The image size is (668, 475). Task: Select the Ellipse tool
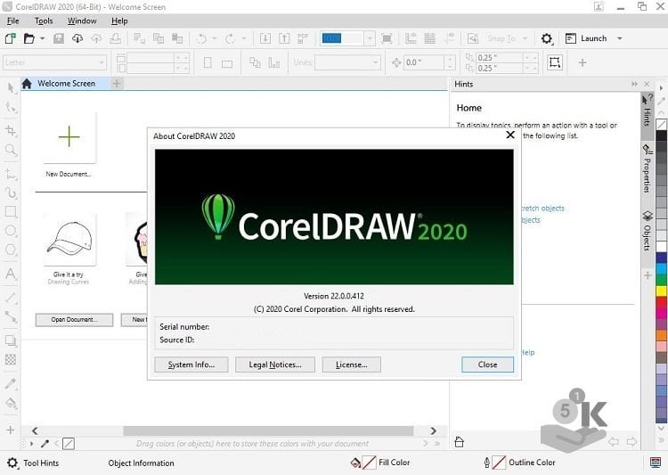click(x=11, y=231)
